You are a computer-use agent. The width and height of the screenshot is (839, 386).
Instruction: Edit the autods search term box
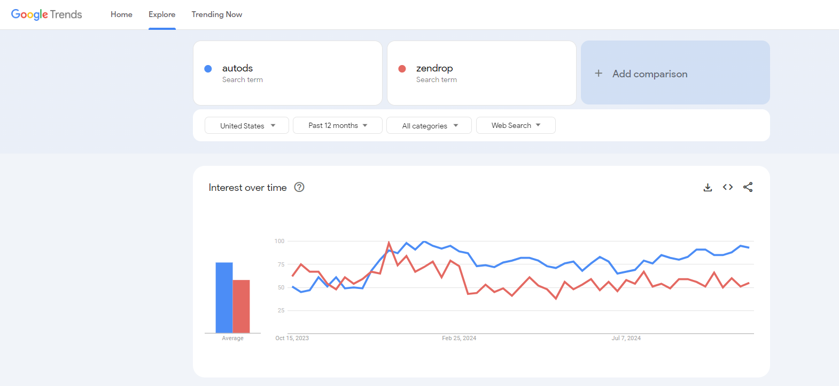coord(288,73)
